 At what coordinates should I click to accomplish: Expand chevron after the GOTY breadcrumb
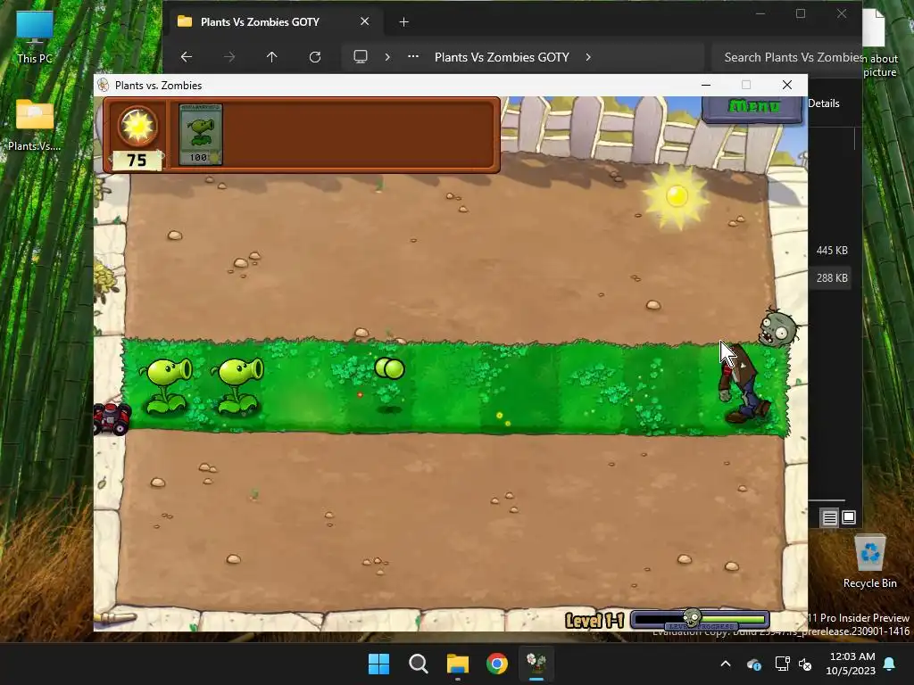point(588,57)
